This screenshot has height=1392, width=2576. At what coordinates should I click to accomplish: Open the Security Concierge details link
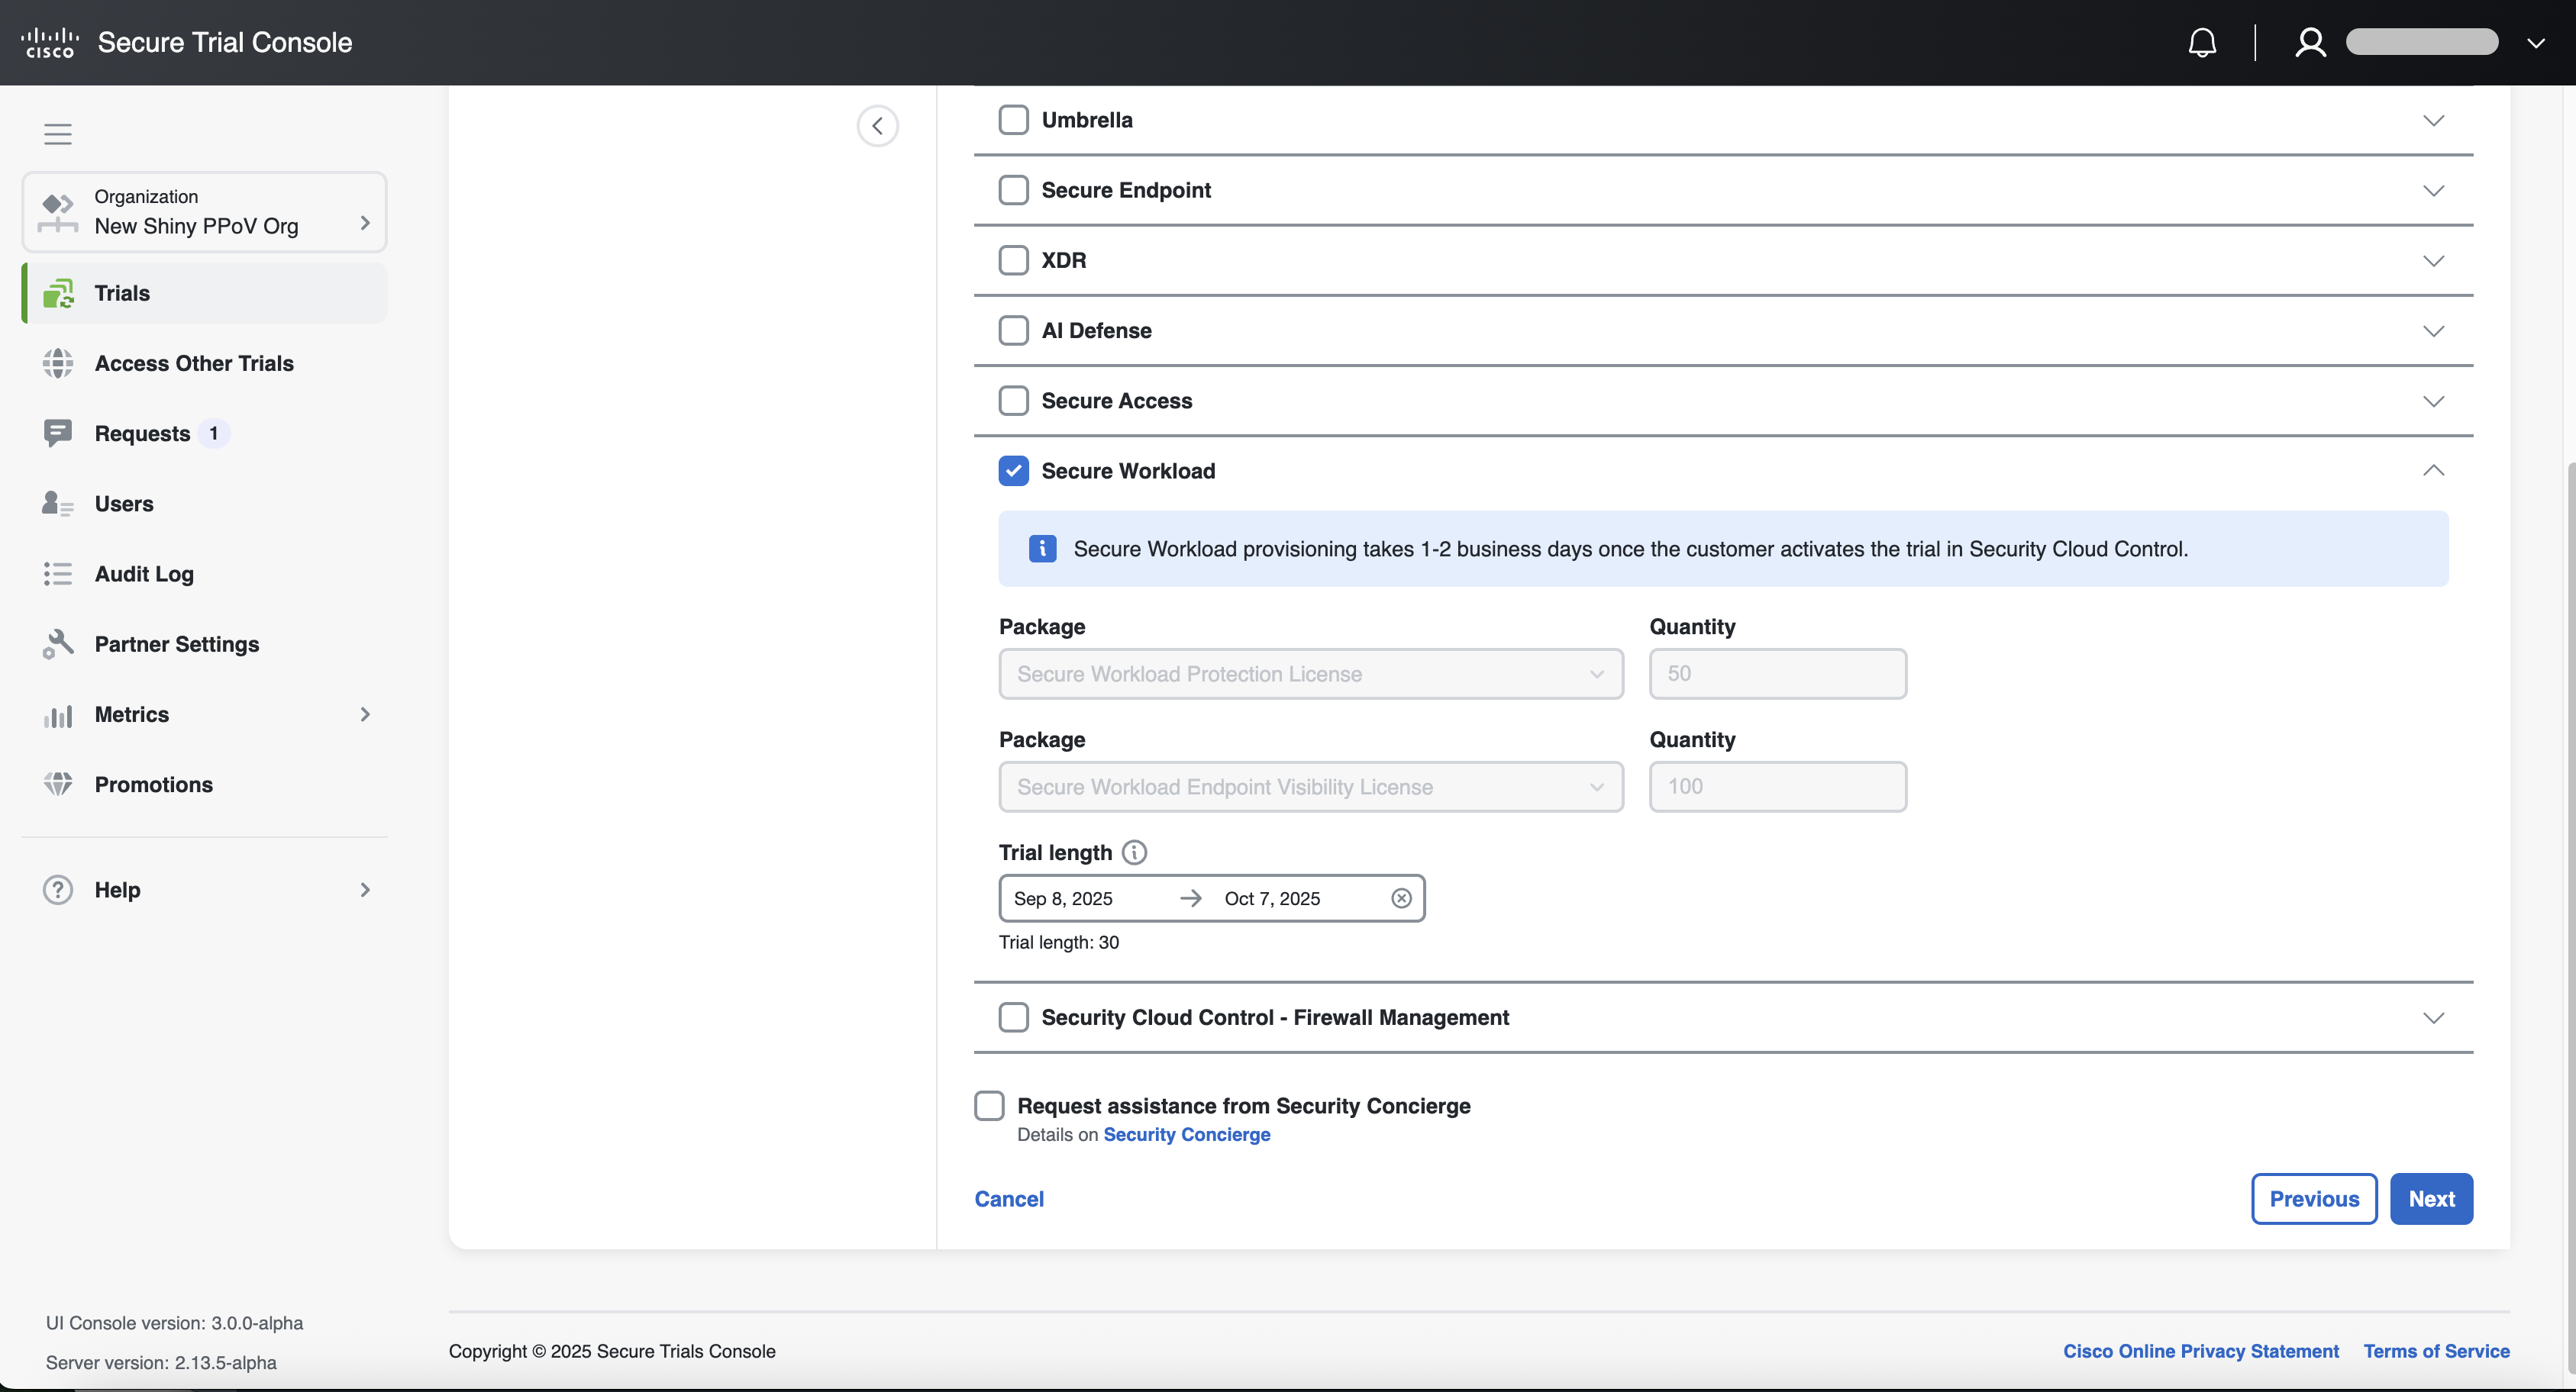click(x=1186, y=1134)
